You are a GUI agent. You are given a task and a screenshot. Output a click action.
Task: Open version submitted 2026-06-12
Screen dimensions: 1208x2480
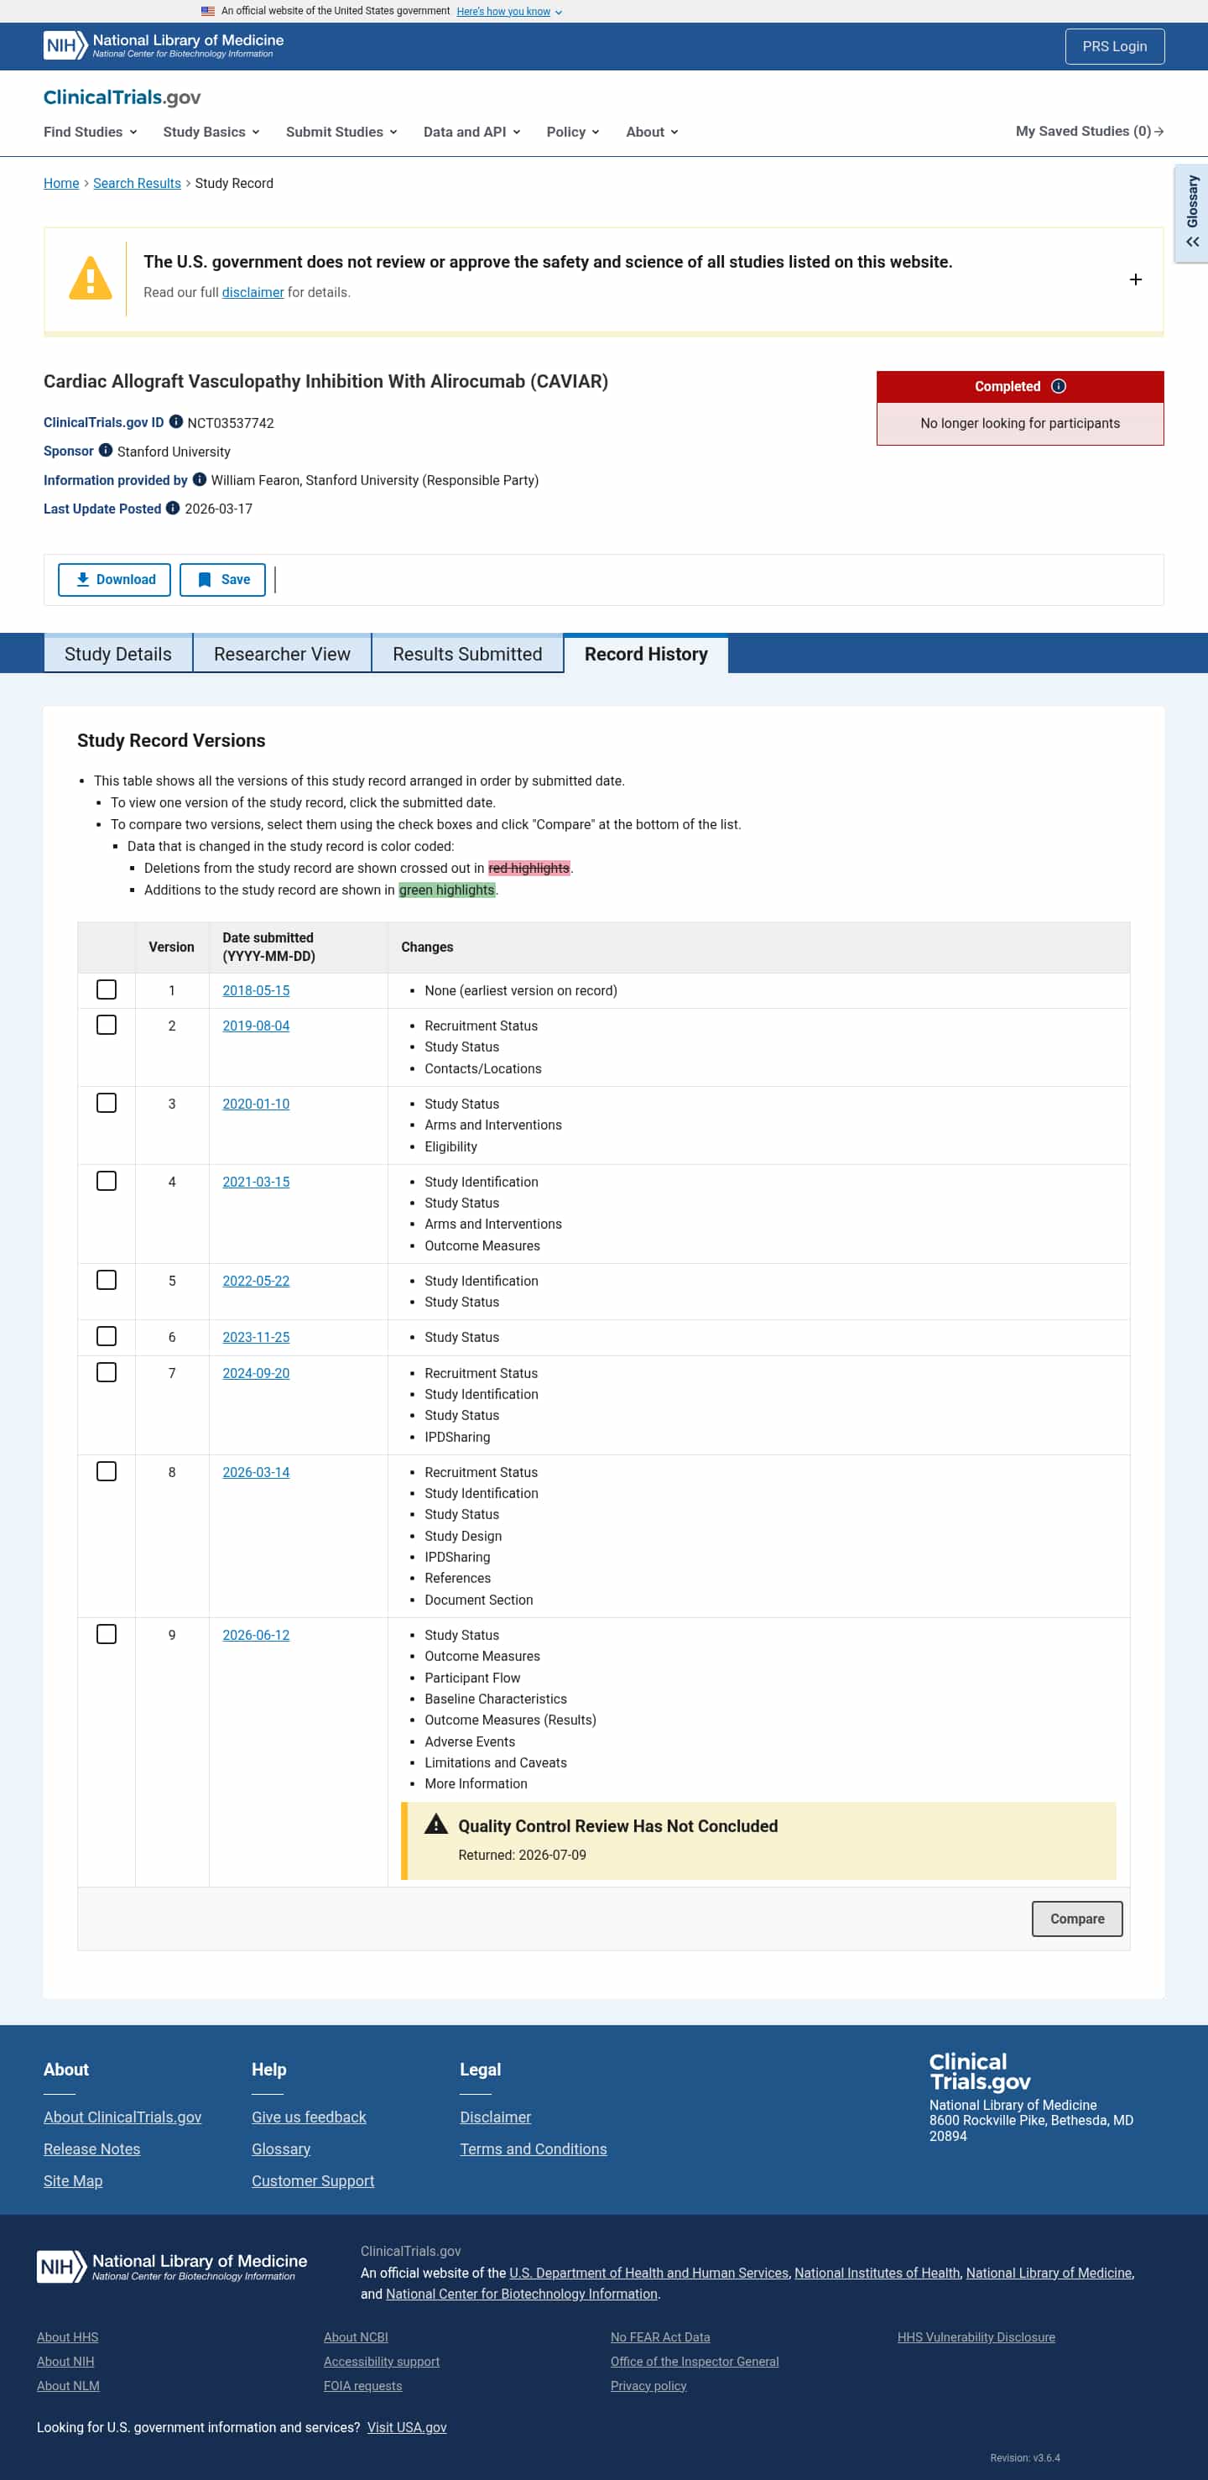[256, 1636]
